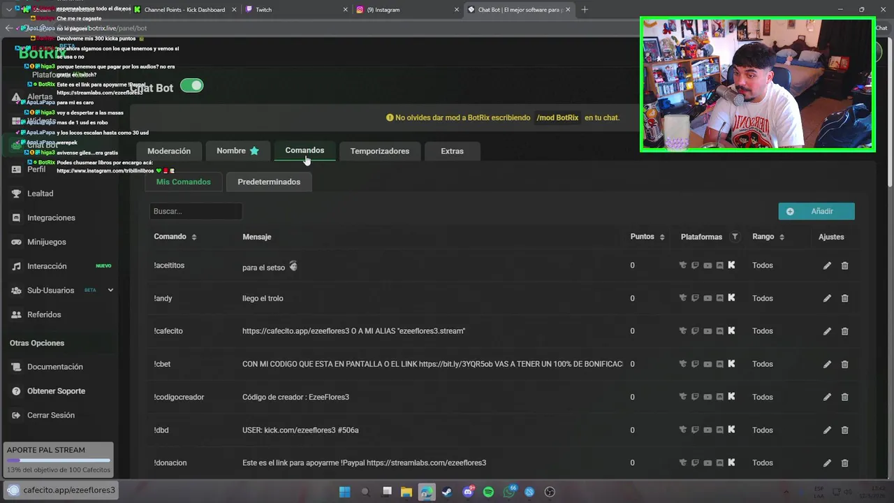The image size is (894, 503).
Task: Open Discord from the taskbar
Action: click(468, 492)
